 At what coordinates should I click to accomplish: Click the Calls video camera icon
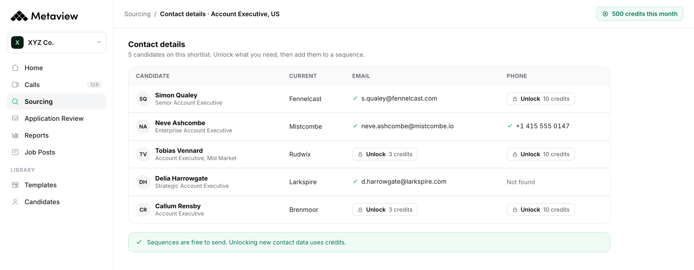tap(15, 85)
